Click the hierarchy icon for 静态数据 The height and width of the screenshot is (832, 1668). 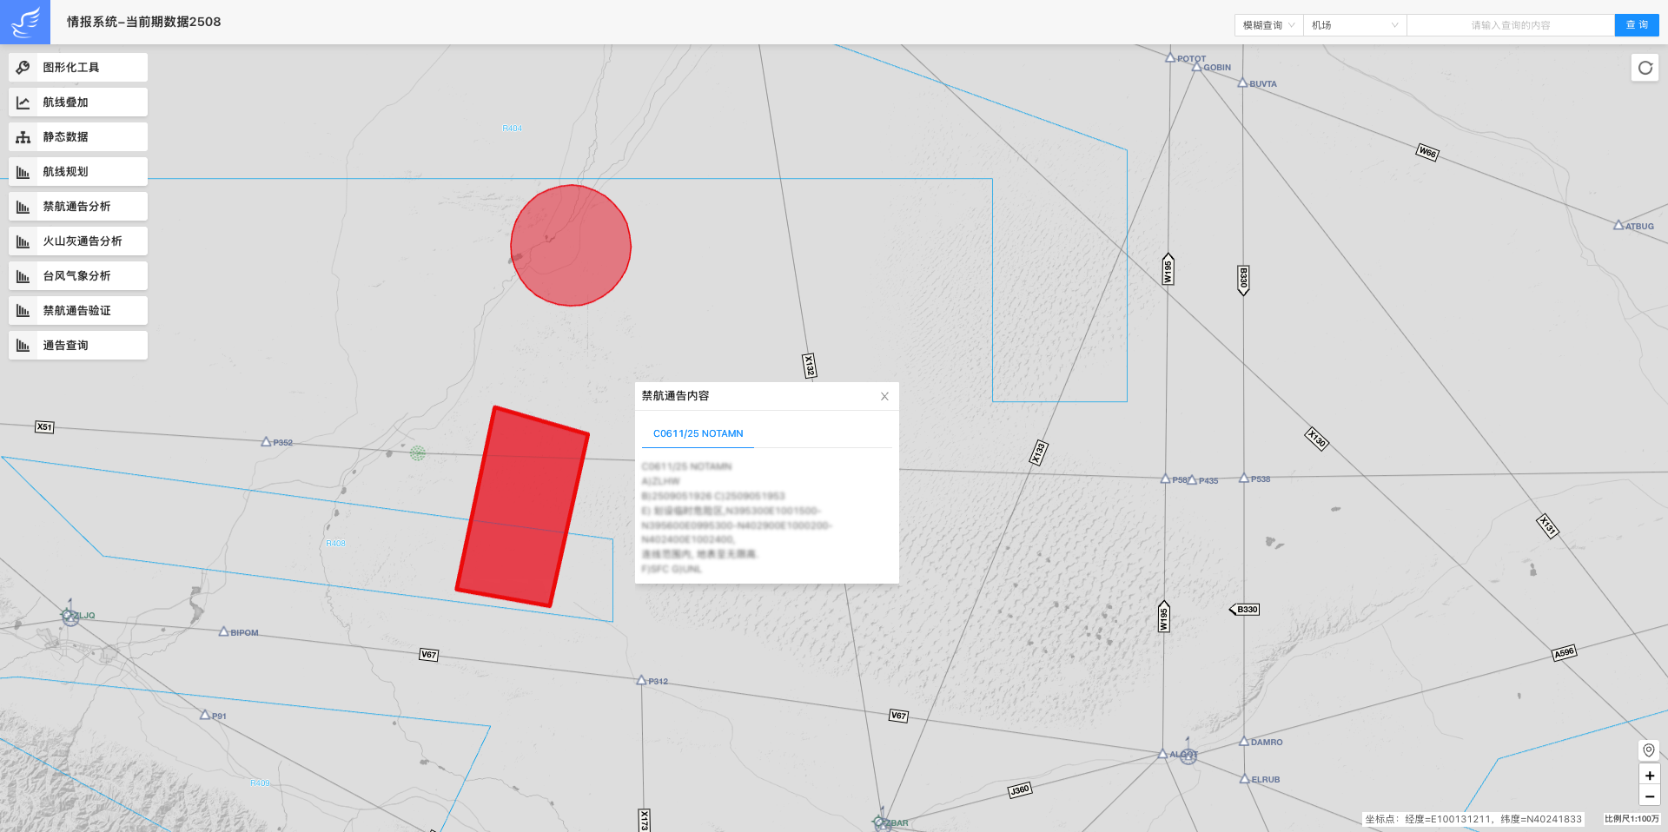[x=23, y=137]
